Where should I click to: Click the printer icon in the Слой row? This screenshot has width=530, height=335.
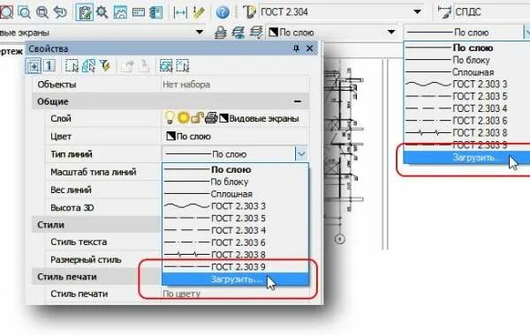point(211,118)
